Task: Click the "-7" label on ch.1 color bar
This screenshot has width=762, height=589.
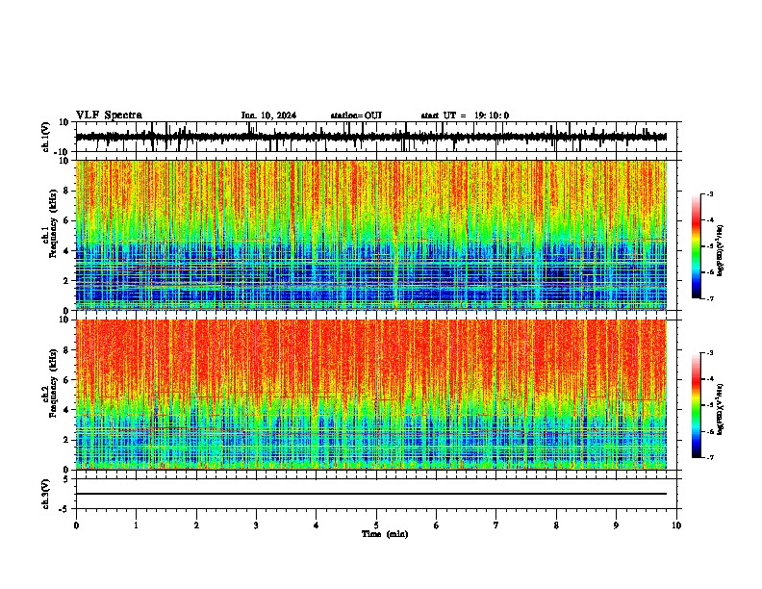Action: [x=709, y=298]
